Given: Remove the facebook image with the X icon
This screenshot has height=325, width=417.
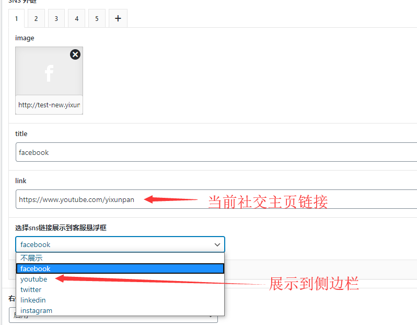Looking at the screenshot, I should (x=75, y=54).
